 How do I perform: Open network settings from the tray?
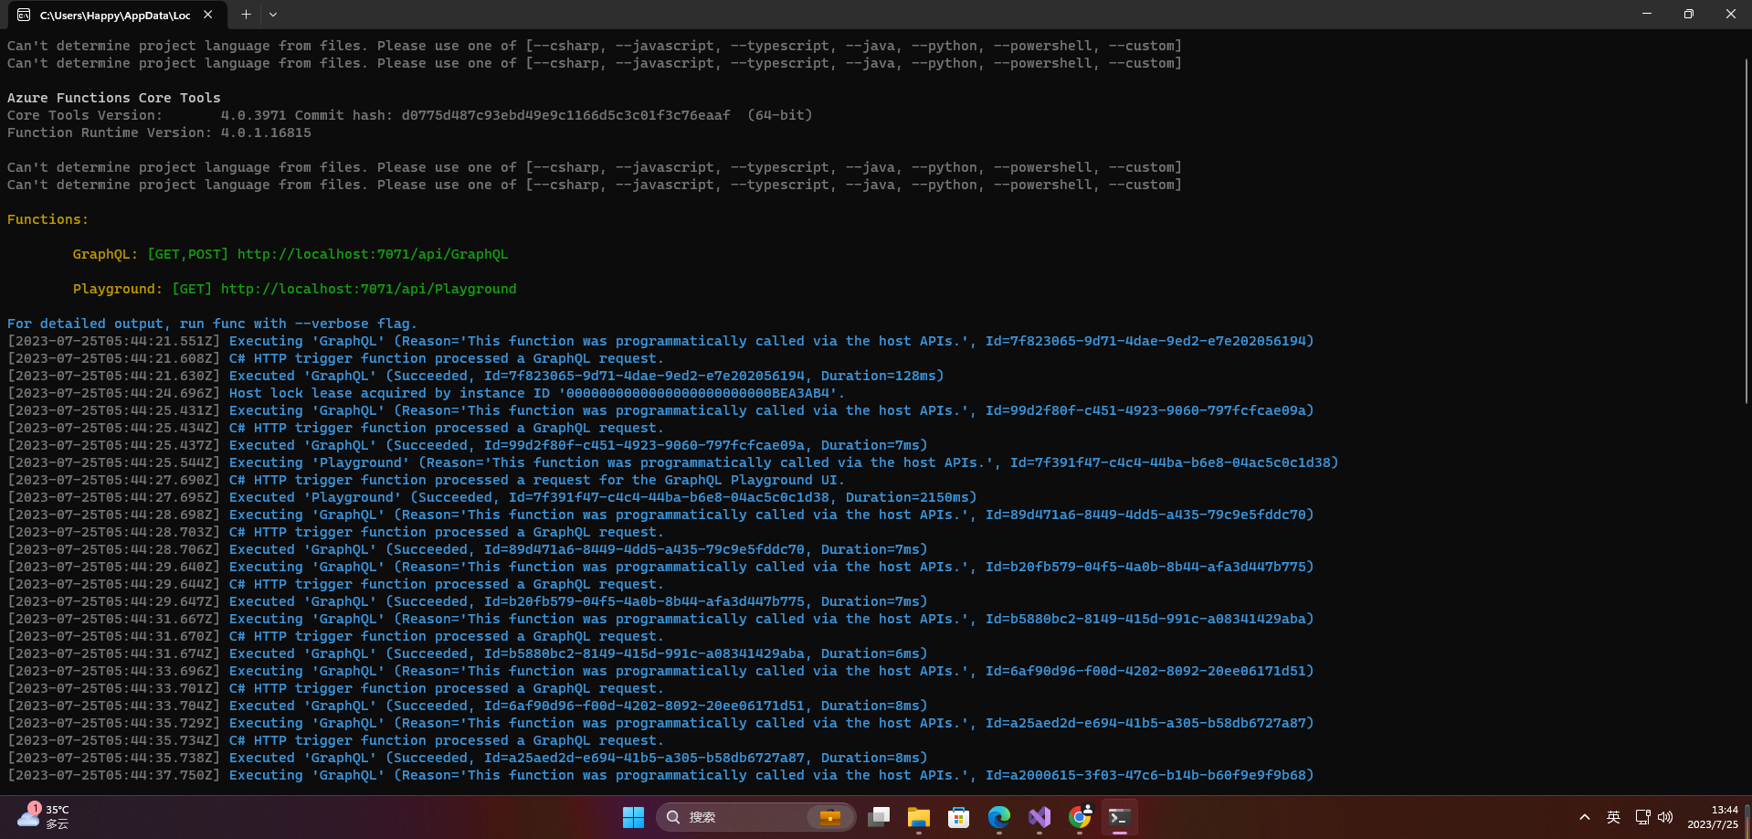click(1642, 817)
